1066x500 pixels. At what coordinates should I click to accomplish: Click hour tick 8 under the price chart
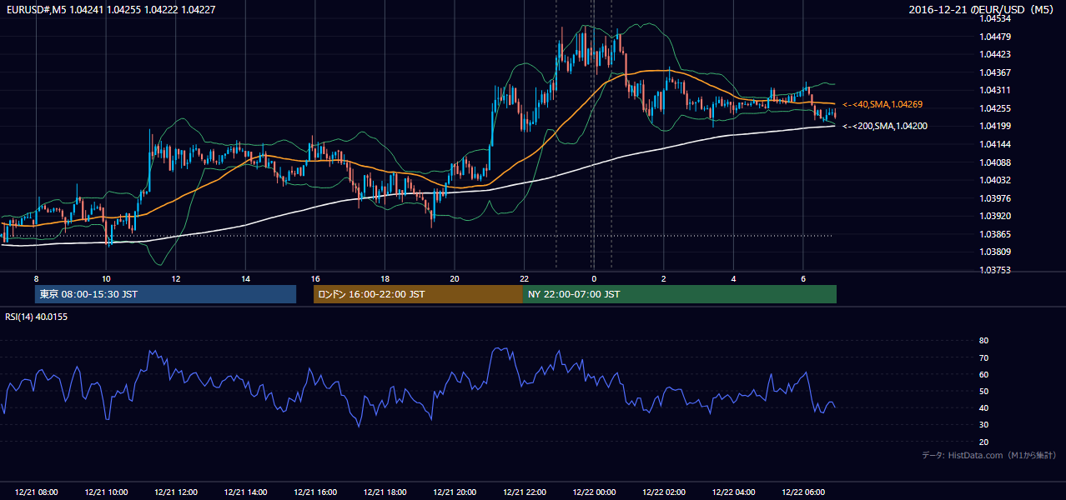click(36, 278)
